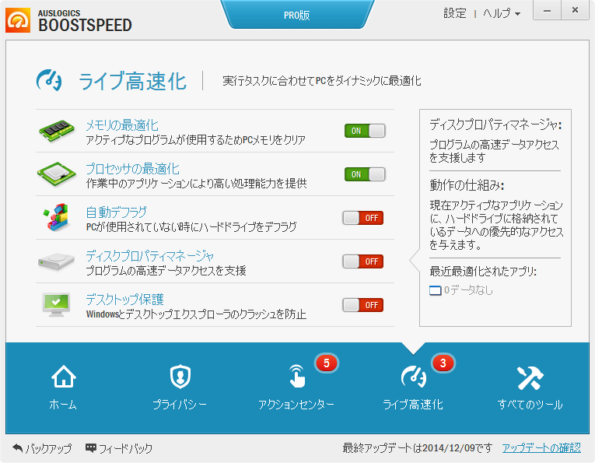Open the メモリの最適化 title link
This screenshot has width=595, height=463.
point(122,125)
